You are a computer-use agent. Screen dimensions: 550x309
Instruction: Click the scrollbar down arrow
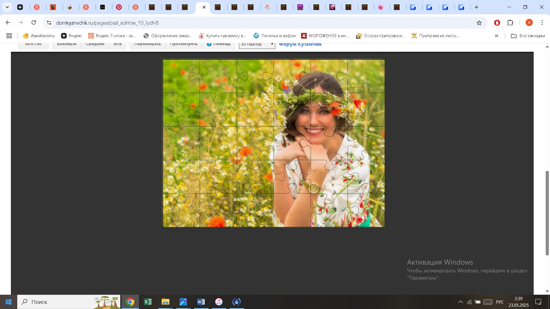click(x=547, y=291)
